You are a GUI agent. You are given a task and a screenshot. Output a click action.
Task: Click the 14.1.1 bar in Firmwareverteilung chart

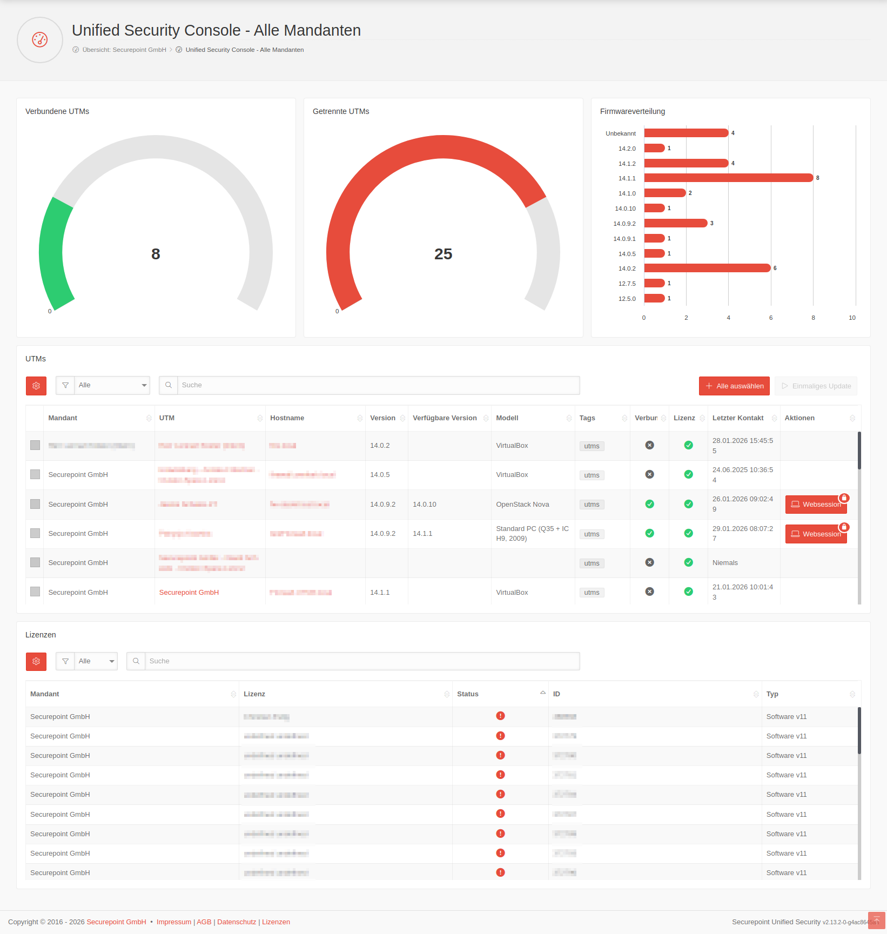coord(728,178)
